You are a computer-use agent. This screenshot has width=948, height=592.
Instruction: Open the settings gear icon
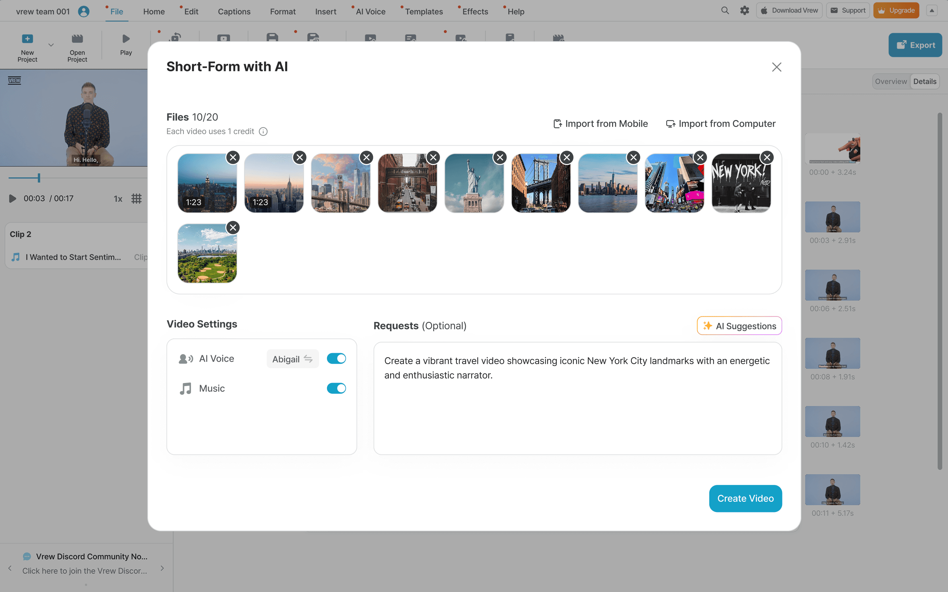[x=744, y=11]
